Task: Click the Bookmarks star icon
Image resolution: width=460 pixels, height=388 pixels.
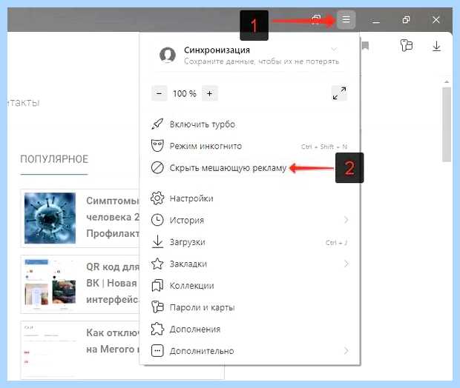Action: click(x=157, y=264)
